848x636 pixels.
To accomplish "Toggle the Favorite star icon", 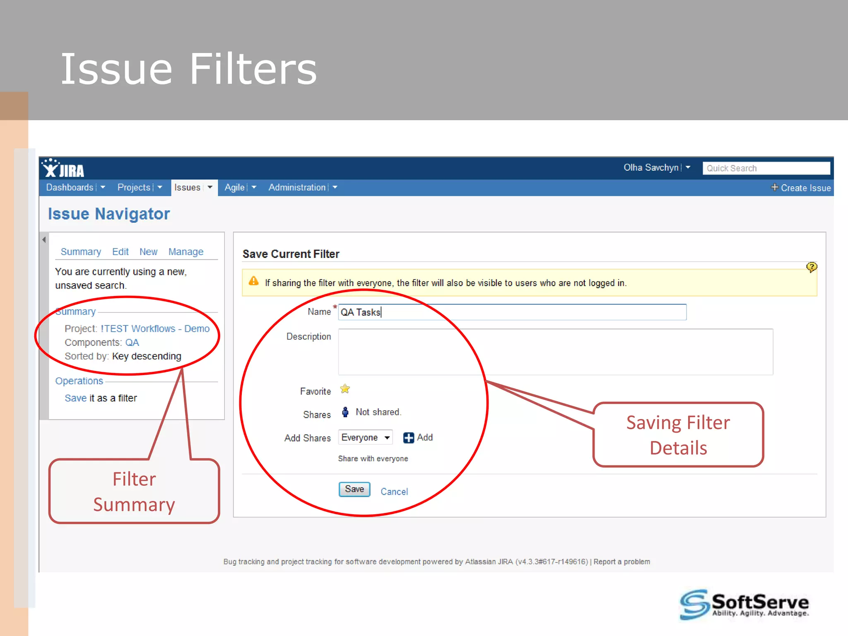I will (345, 389).
